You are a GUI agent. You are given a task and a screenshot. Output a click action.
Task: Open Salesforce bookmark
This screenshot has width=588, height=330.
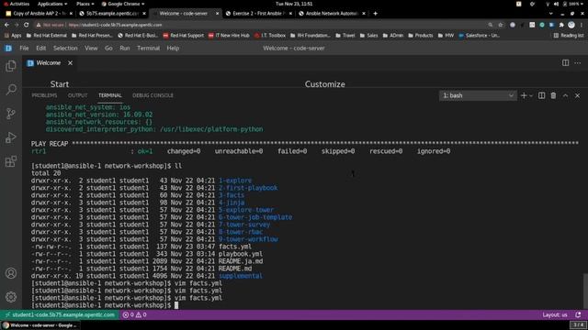coord(480,36)
